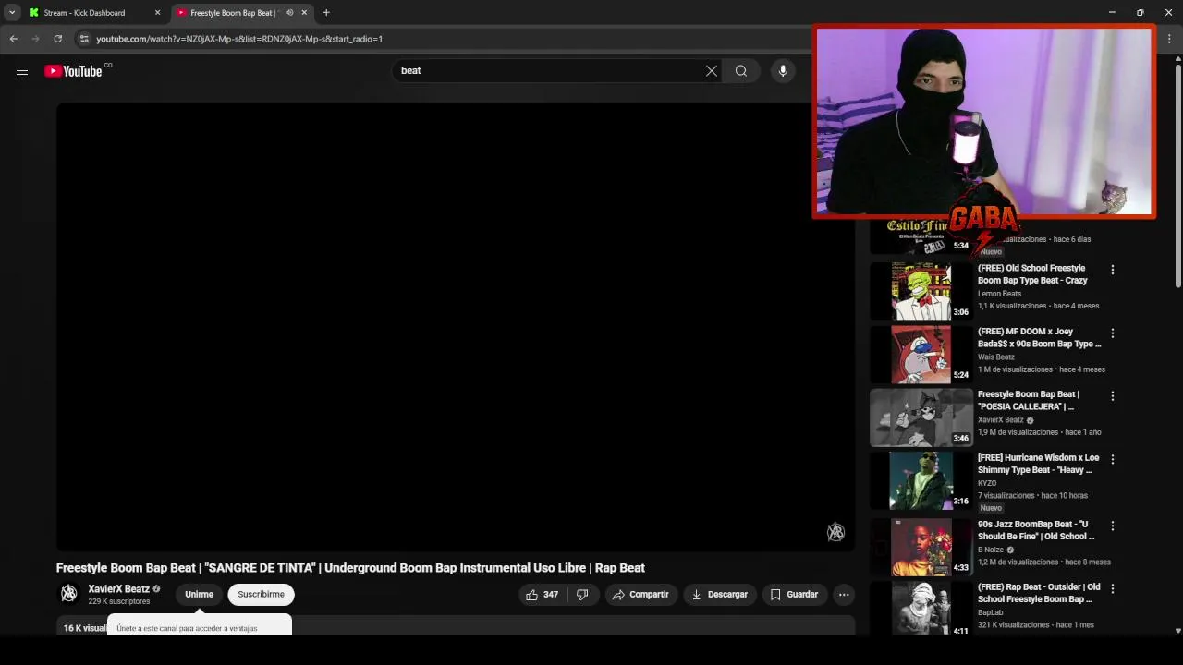The width and height of the screenshot is (1183, 665).
Task: Click the video title SANGRE DE TINTA
Action: [x=350, y=568]
